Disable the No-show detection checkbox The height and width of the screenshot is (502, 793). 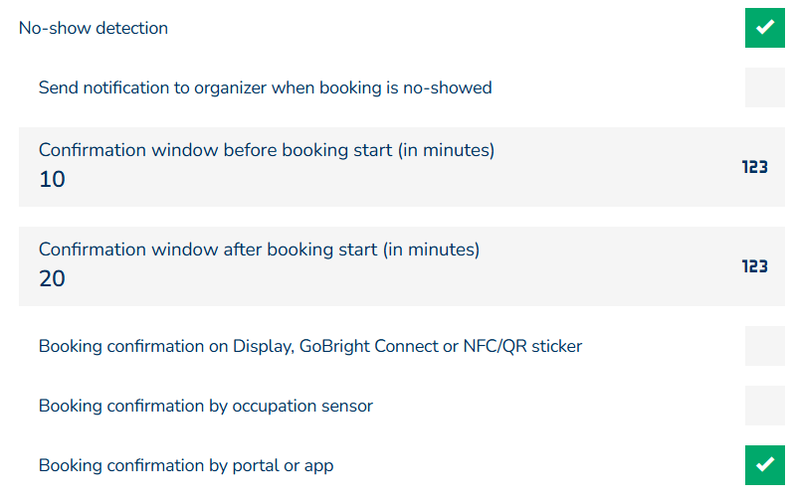click(x=764, y=28)
